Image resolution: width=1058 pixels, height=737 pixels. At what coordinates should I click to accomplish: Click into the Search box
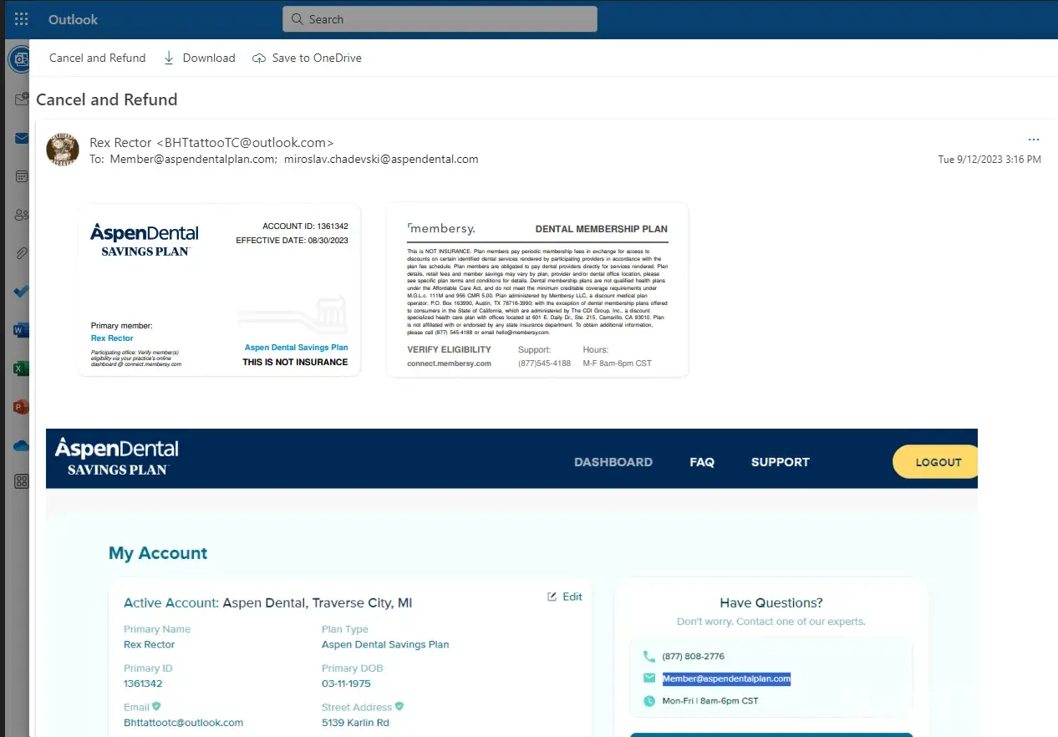coord(440,19)
